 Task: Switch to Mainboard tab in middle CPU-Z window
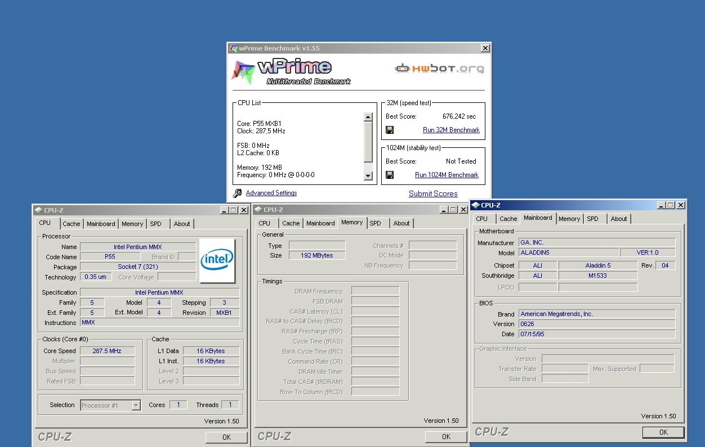320,223
